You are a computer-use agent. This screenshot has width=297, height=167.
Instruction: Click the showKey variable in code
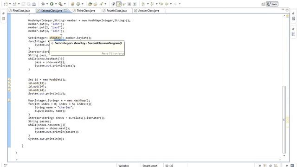[55, 38]
